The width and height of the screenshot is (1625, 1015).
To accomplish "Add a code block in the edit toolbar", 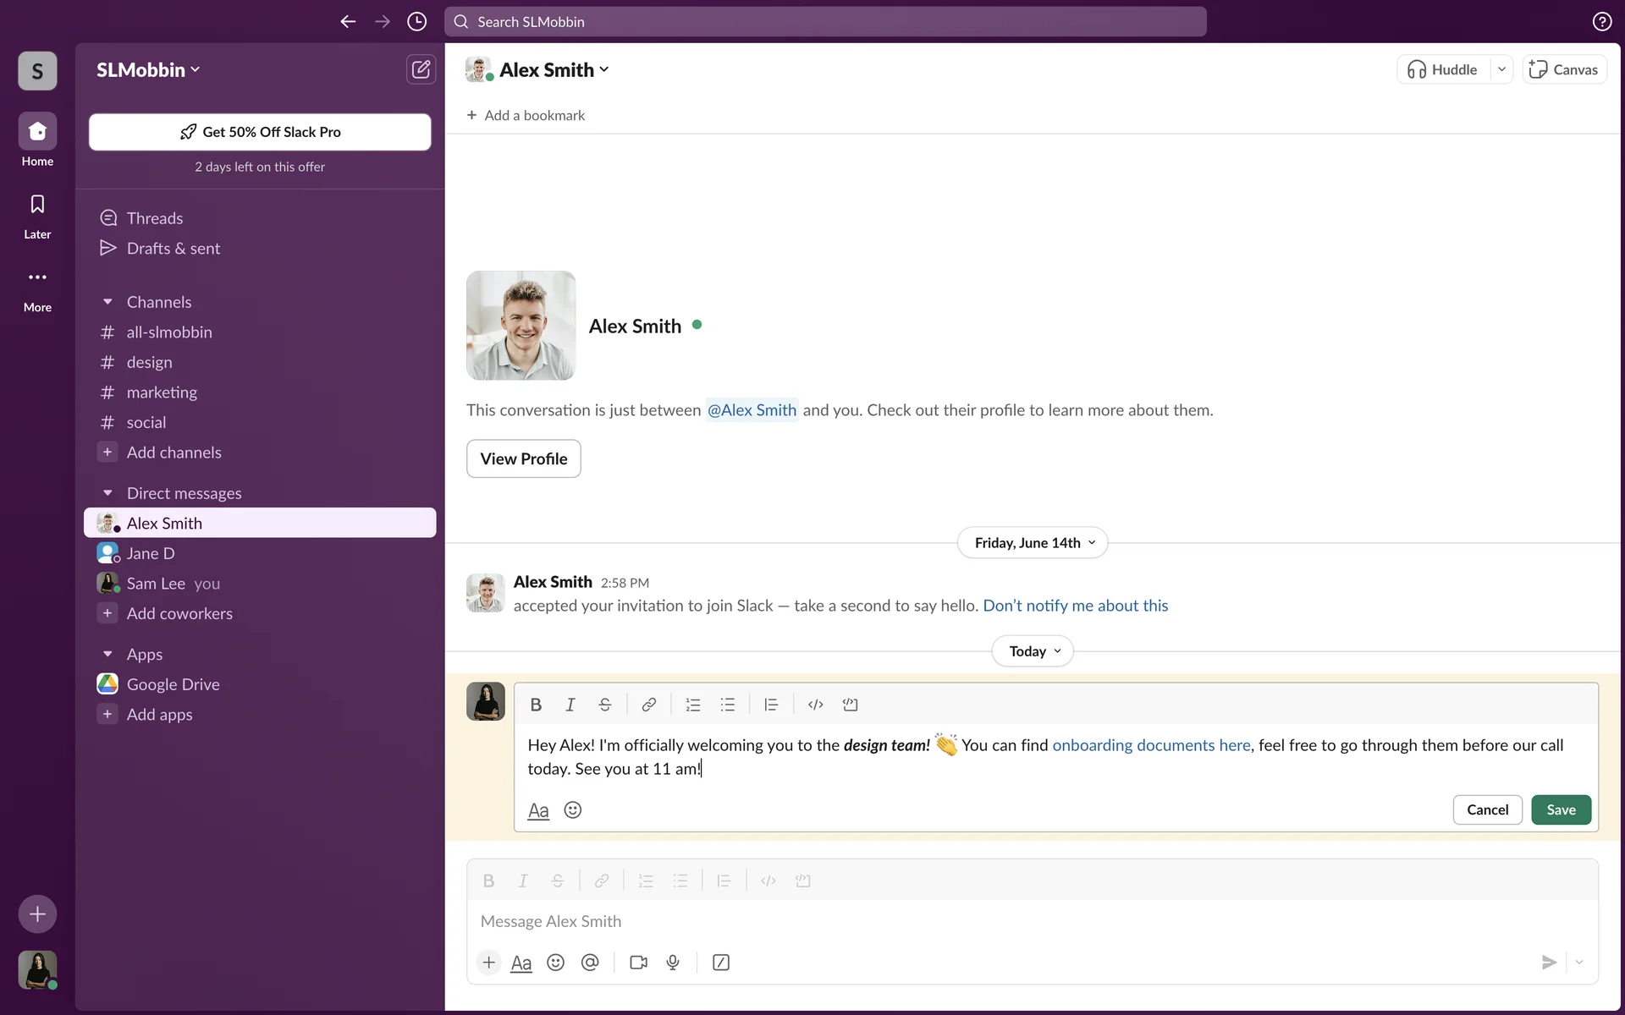I will (x=850, y=705).
